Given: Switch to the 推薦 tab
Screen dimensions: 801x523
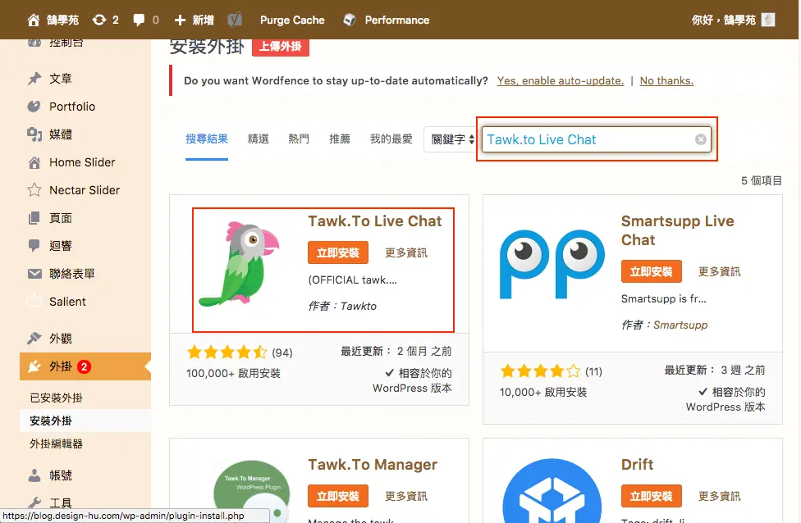Looking at the screenshot, I should pos(340,139).
